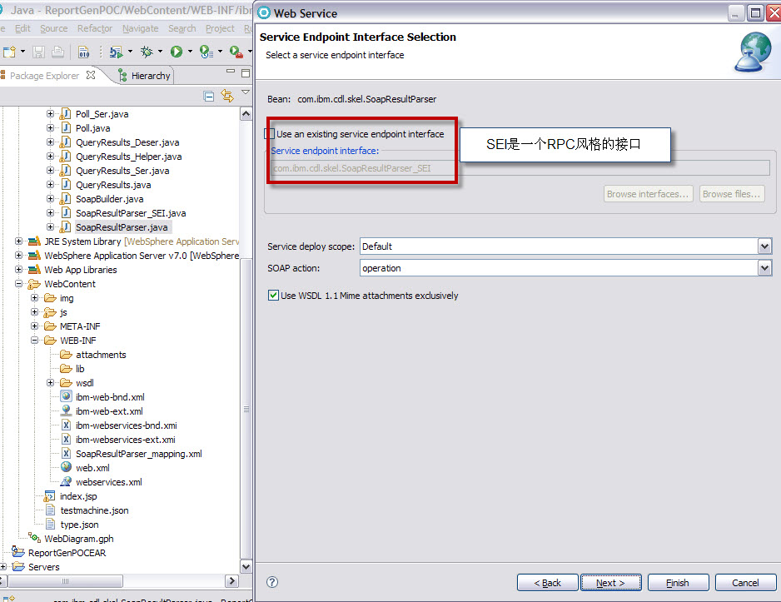This screenshot has height=602, width=781.
Task: Click the Package Explorer vertical scrollbar
Action: tap(246, 333)
